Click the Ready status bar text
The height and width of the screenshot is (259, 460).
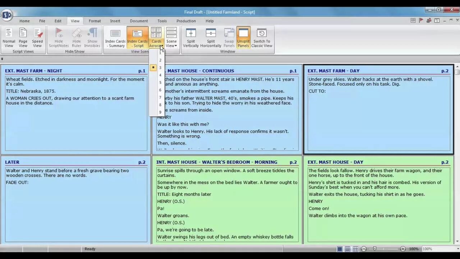[x=90, y=249]
